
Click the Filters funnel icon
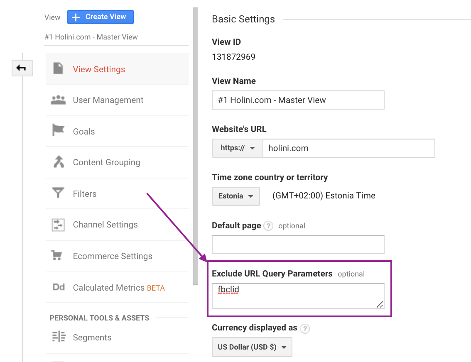tap(58, 192)
